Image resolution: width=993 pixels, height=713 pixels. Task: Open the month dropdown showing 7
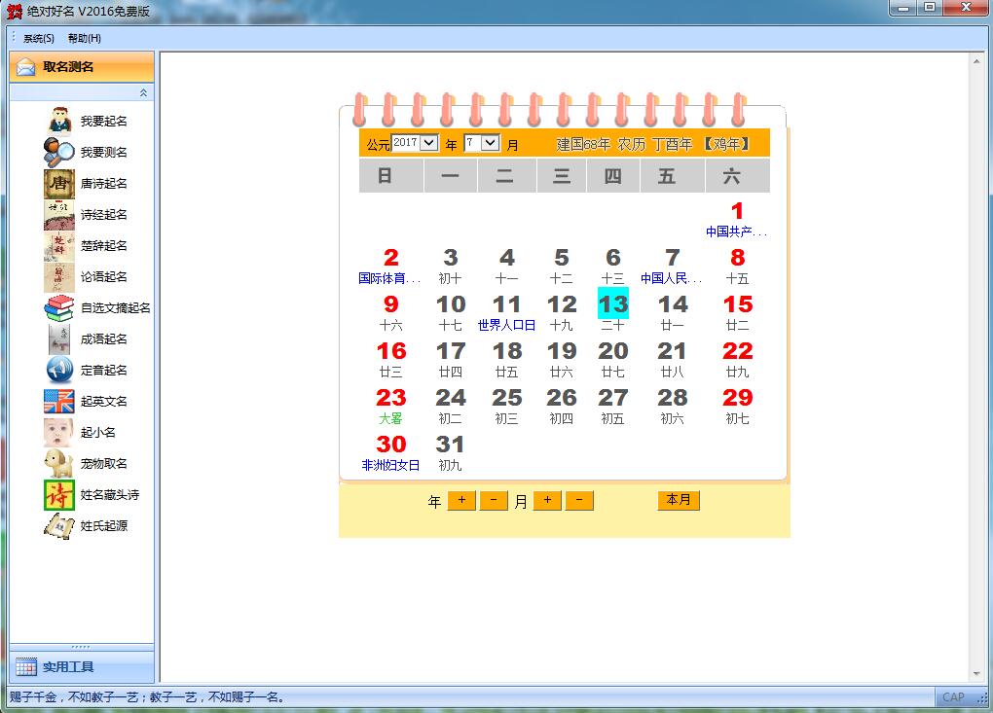coord(490,143)
